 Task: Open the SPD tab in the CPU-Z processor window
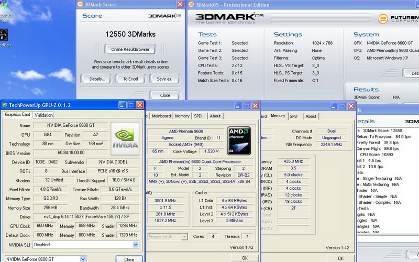point(198,116)
